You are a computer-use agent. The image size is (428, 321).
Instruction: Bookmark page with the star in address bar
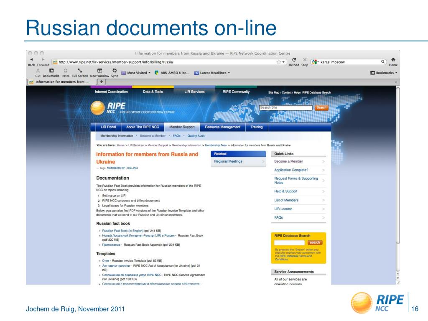[x=278, y=62]
